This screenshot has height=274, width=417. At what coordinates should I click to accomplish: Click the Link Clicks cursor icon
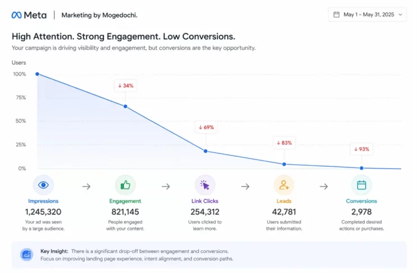(205, 185)
